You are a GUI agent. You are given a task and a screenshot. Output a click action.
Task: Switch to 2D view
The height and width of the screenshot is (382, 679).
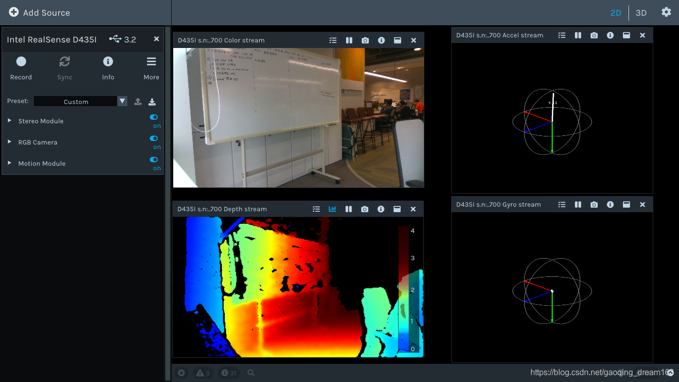click(x=615, y=13)
